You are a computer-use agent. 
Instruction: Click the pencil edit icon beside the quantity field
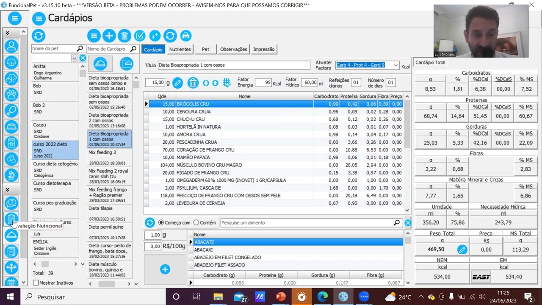click(178, 83)
